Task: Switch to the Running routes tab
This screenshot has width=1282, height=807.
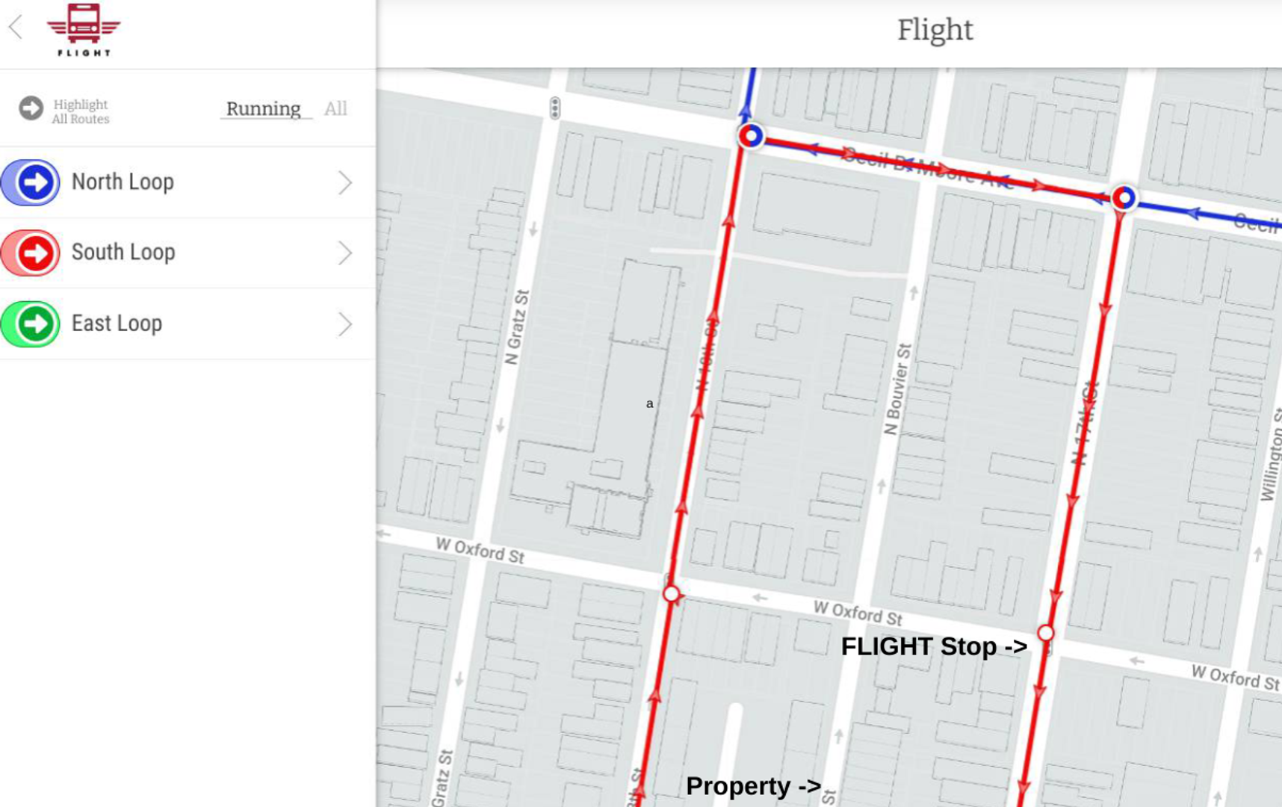Action: pyautogui.click(x=264, y=109)
